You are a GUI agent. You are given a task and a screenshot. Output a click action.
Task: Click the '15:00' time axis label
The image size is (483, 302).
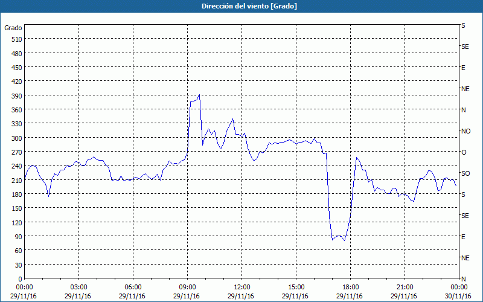(x=296, y=288)
